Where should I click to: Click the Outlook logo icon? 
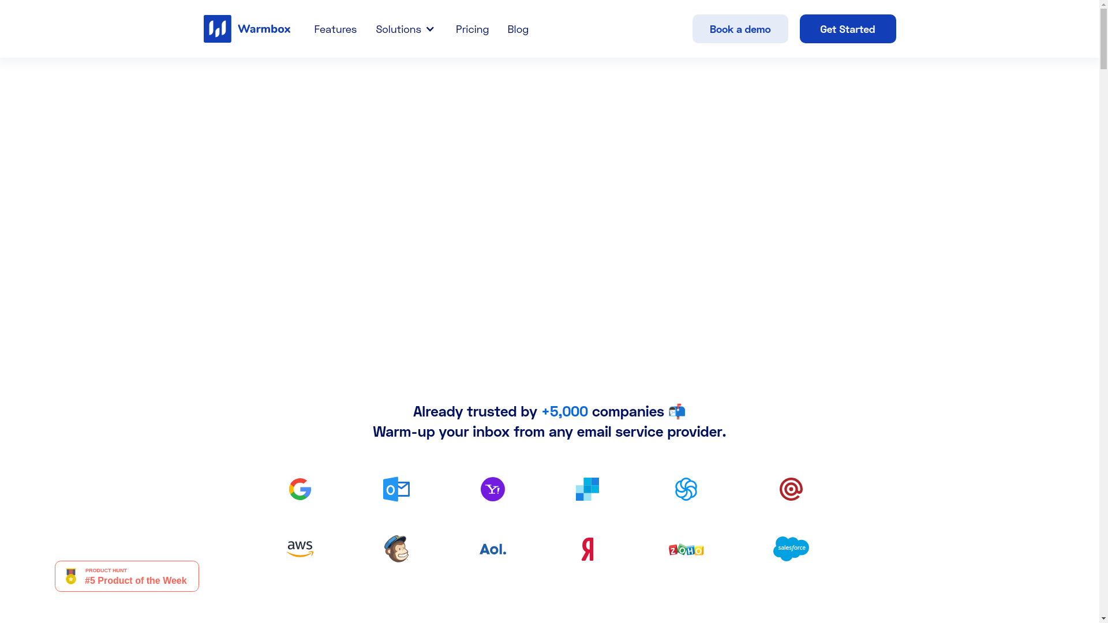[x=396, y=489]
